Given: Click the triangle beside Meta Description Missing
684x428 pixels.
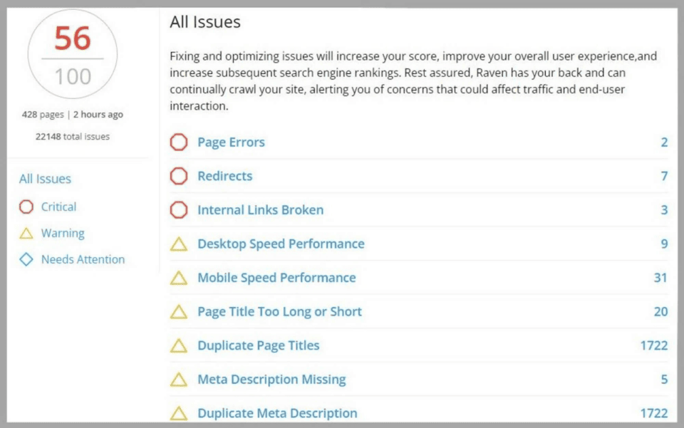Looking at the screenshot, I should 179,380.
